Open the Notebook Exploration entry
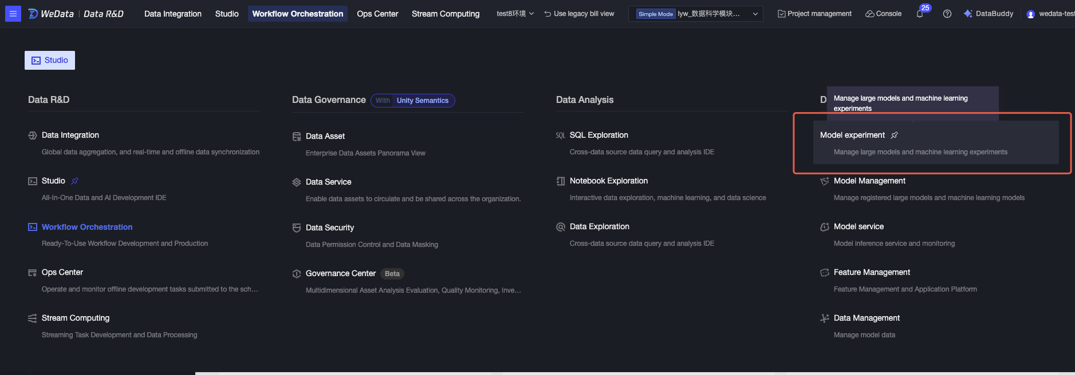 tap(608, 181)
